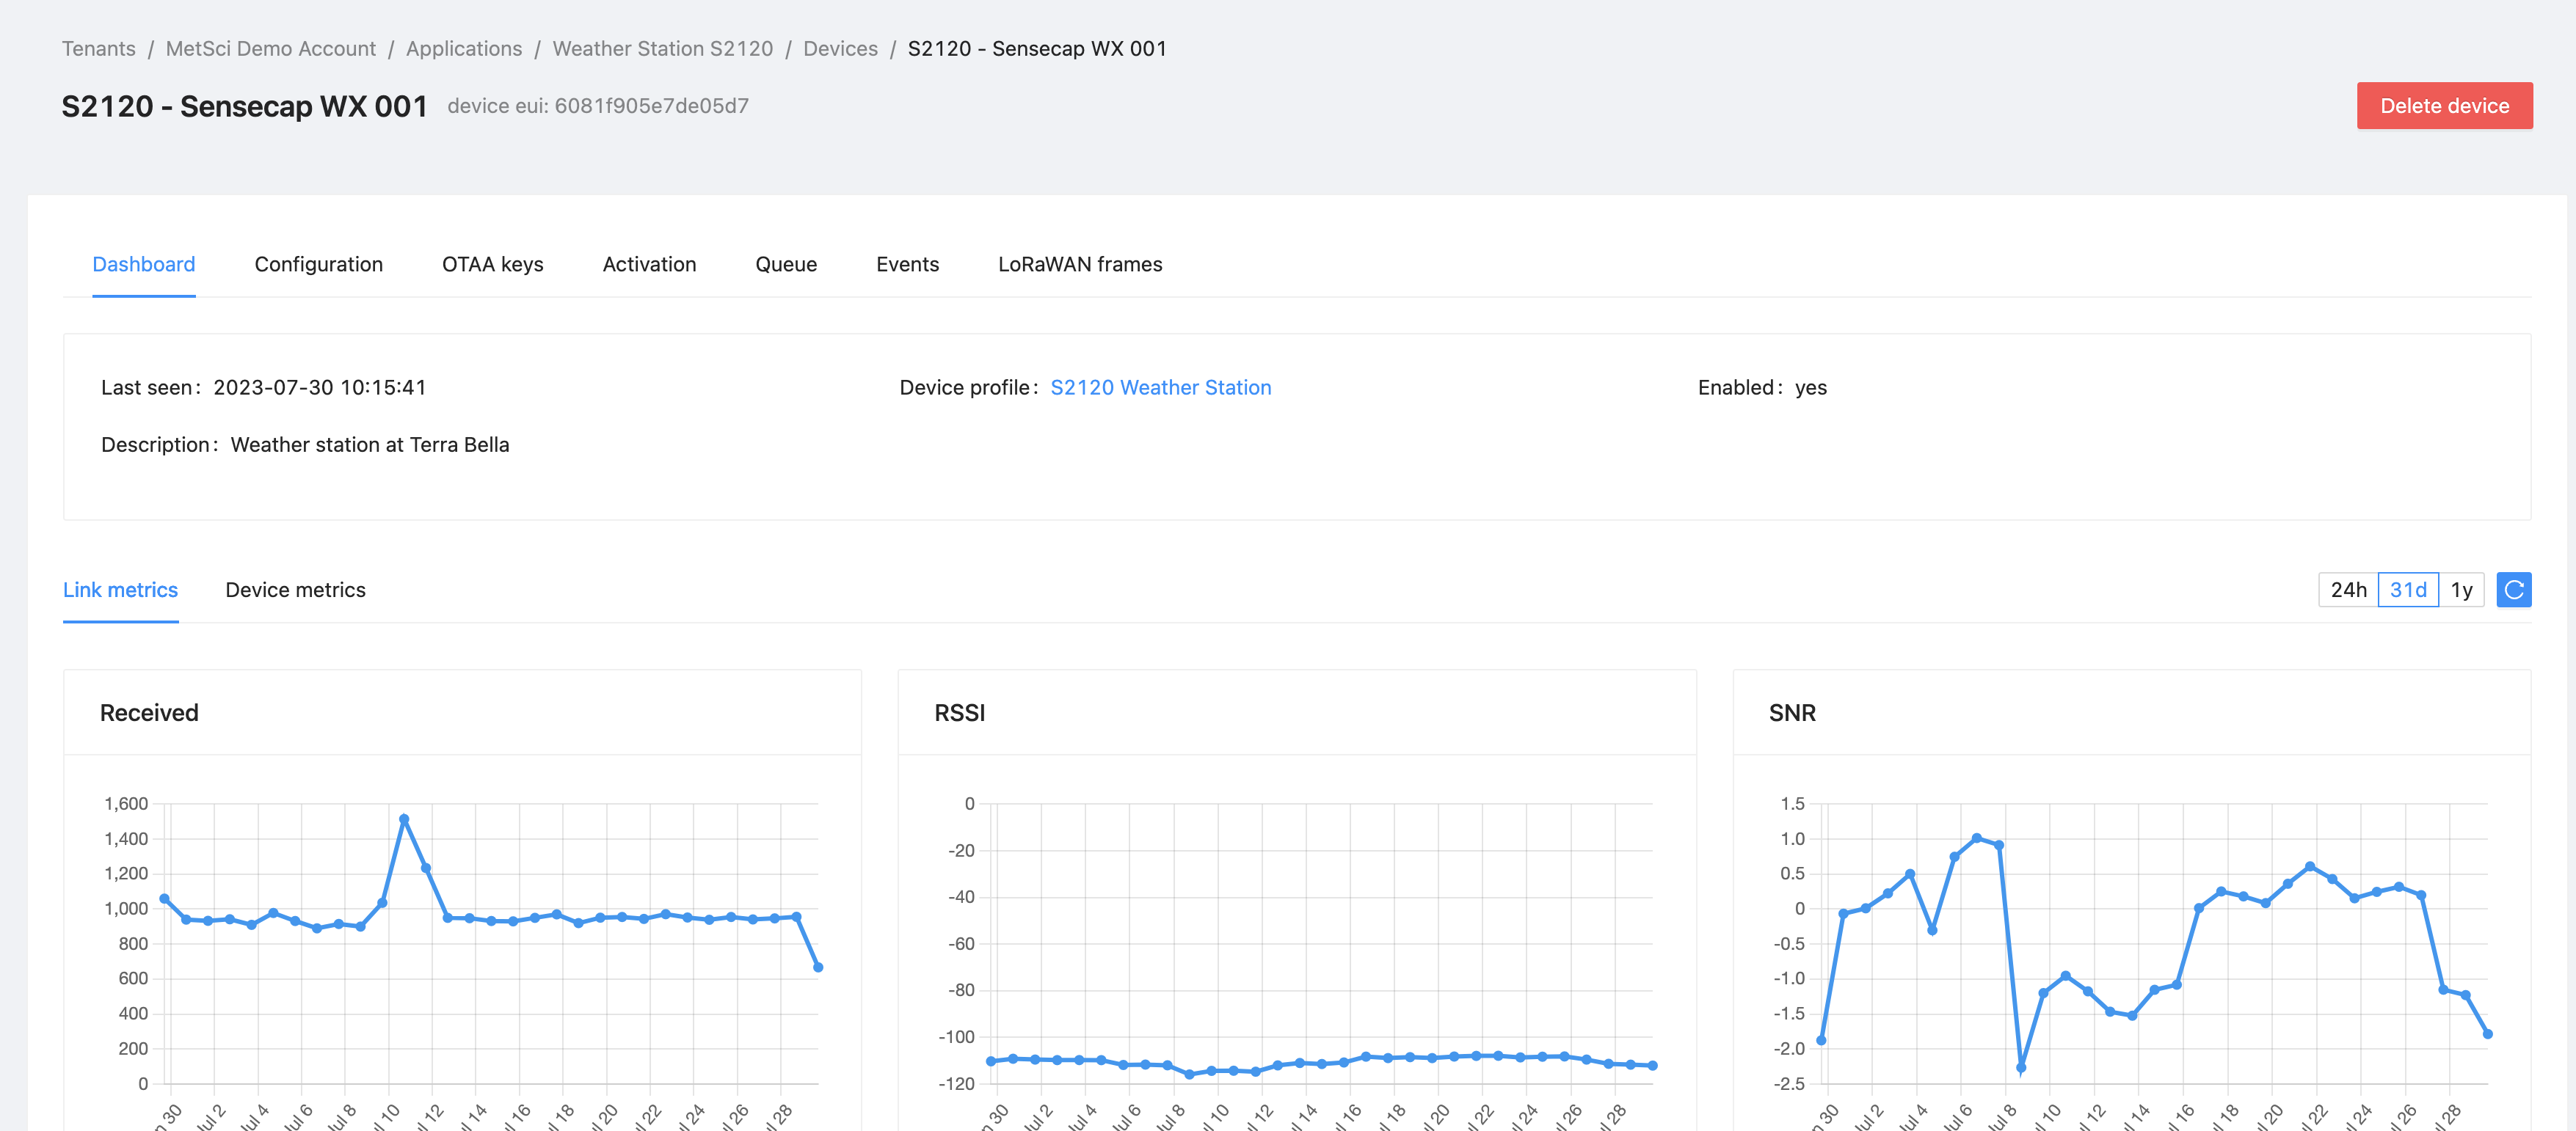Click the peak point in Received chart
The width and height of the screenshot is (2576, 1131).
pos(404,819)
